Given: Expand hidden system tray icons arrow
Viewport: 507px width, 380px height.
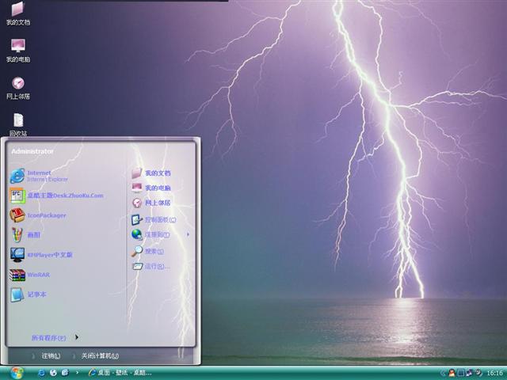Looking at the screenshot, I should pyautogui.click(x=443, y=373).
